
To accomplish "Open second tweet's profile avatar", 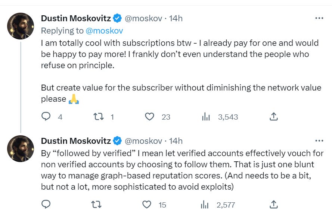I will click(x=21, y=149).
